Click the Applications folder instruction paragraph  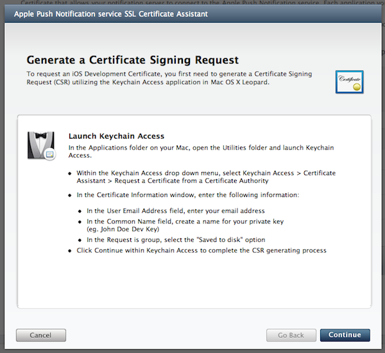tap(201, 151)
